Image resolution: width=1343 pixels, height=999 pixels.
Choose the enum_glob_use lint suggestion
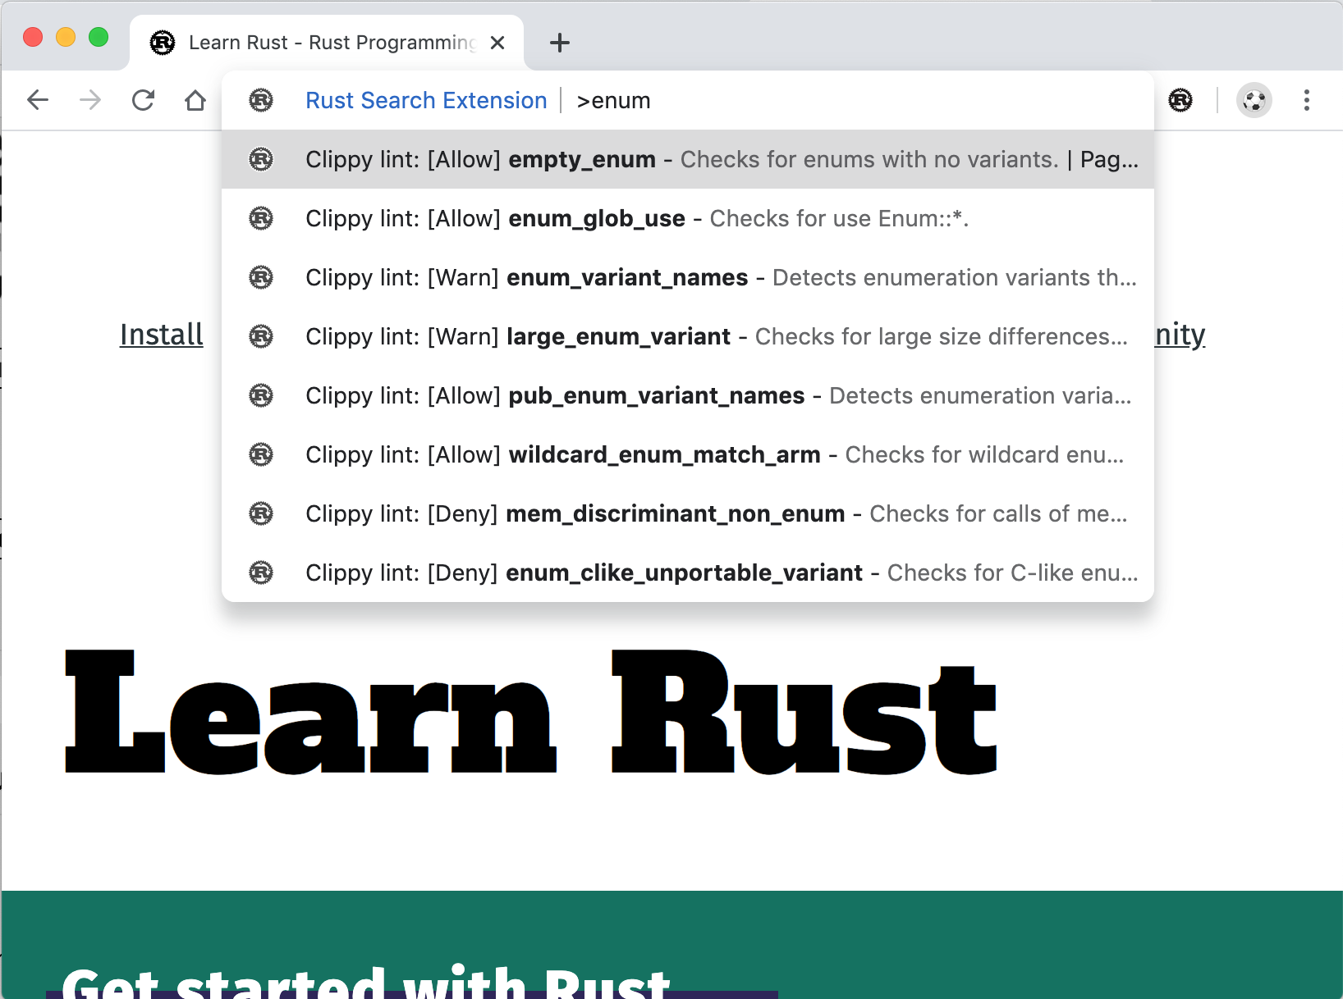(688, 218)
